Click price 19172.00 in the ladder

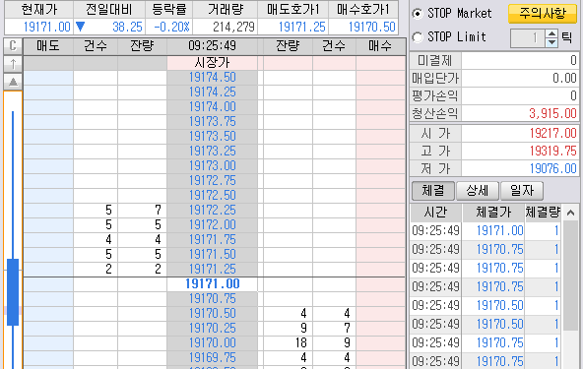[213, 224]
